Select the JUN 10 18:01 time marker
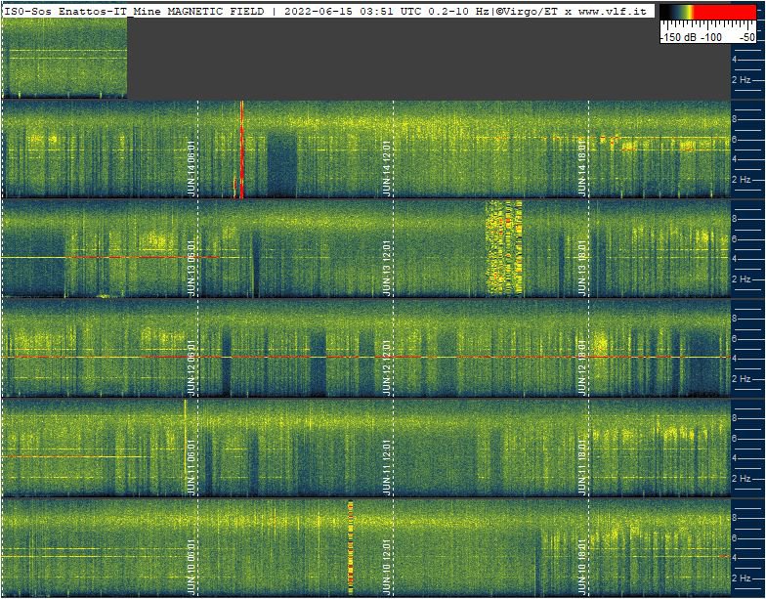Viewport: 766px width, 599px height. 583,567
